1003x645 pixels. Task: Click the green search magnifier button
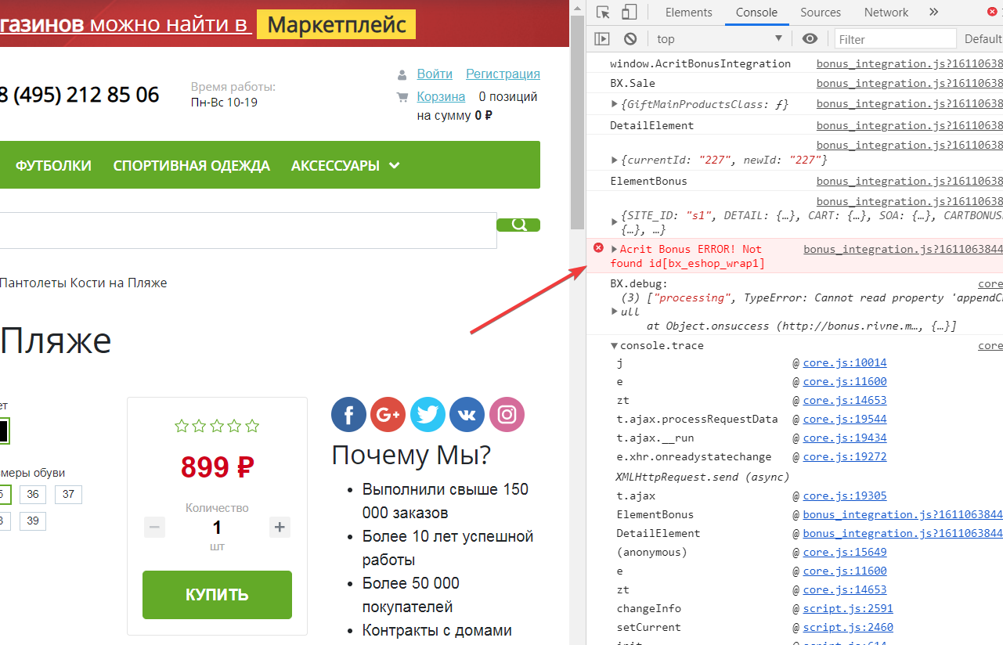518,225
